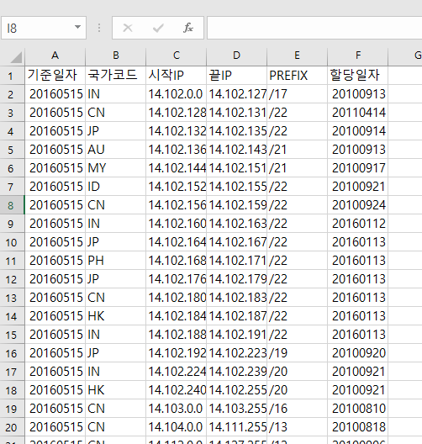
Task: Open the Name Box dropdown arrow
Action: tap(77, 27)
